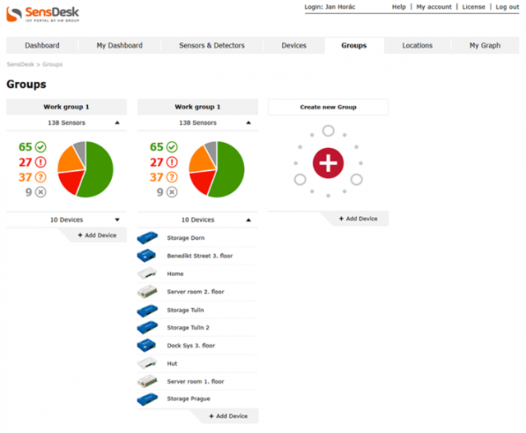526x433 pixels.
Task: Click the SensDesk logo
Action: (x=44, y=13)
